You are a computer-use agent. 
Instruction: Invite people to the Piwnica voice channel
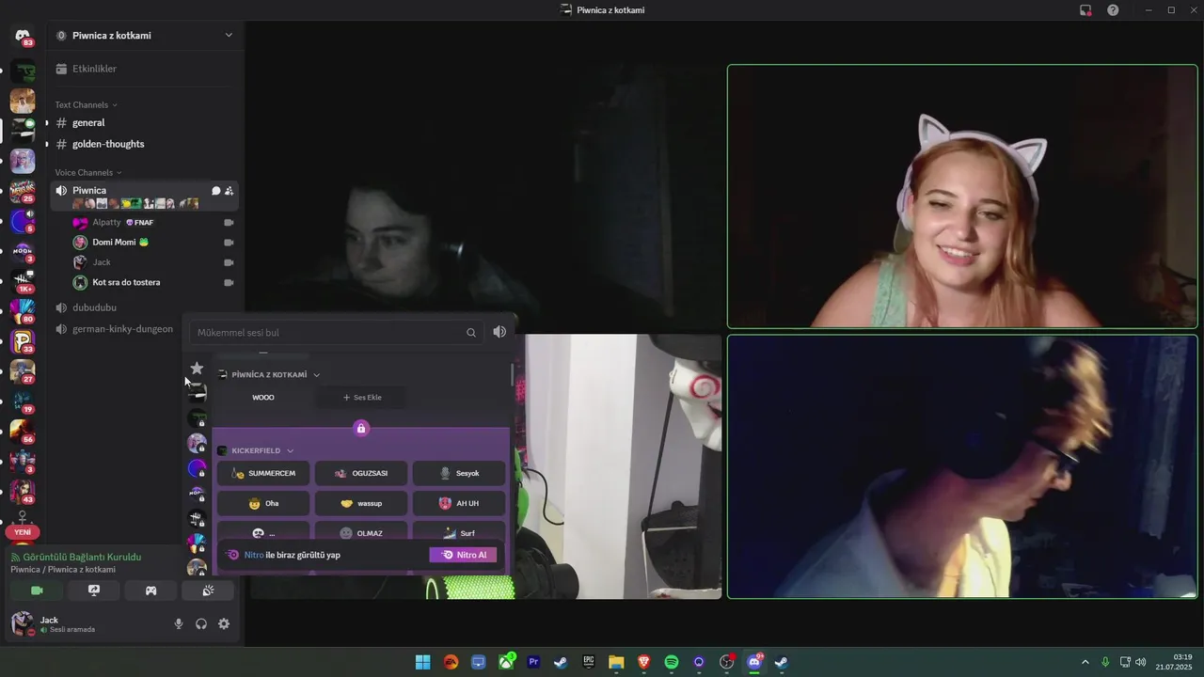(x=229, y=191)
